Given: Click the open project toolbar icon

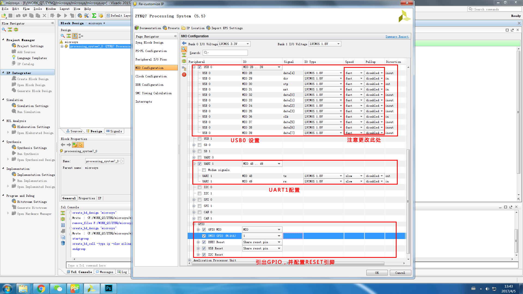Looking at the screenshot, I should tap(4, 16).
